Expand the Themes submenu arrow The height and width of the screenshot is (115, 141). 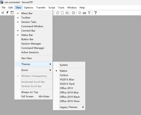click(x=50, y=64)
